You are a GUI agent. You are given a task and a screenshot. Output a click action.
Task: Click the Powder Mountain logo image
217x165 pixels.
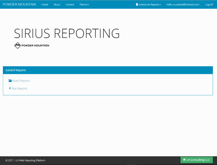(32, 46)
